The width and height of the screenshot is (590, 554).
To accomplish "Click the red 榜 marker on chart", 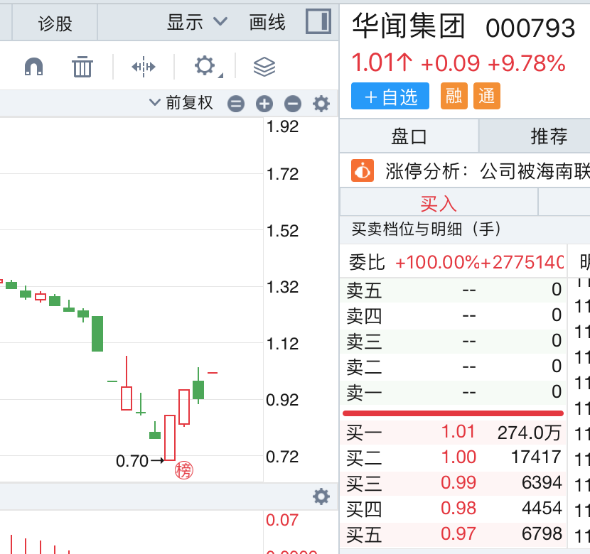I will (184, 470).
